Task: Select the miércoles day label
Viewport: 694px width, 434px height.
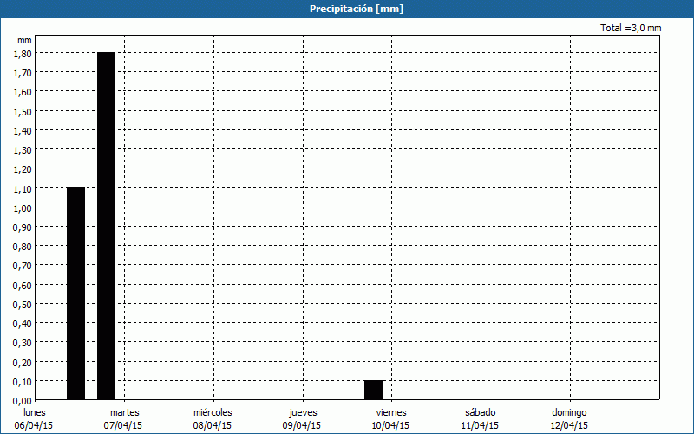Action: click(x=213, y=412)
